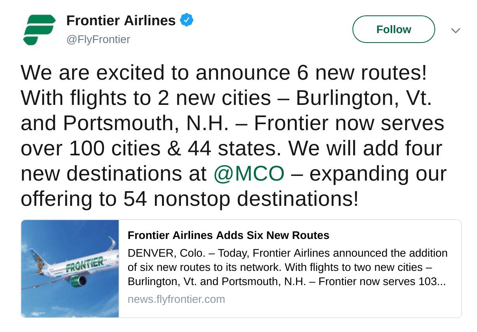Open the Frontier airplane preview thumbnail
Viewport: 477px width, 332px height.
coord(70,269)
